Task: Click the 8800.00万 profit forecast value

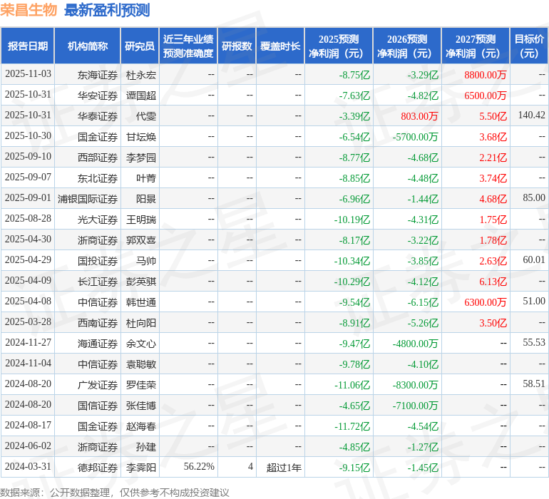Action: tap(485, 74)
